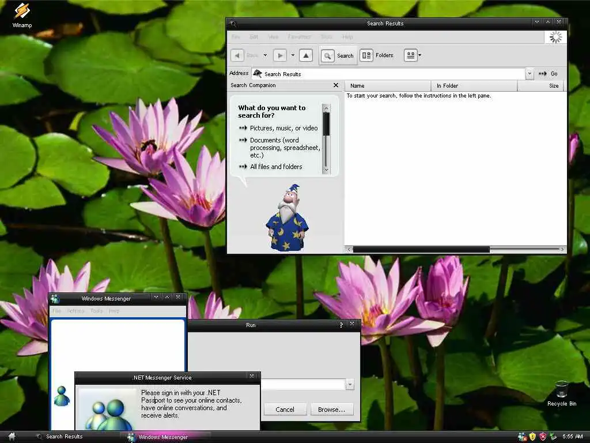Click the Views toolbar icon
The image size is (590, 443).
coord(410,55)
